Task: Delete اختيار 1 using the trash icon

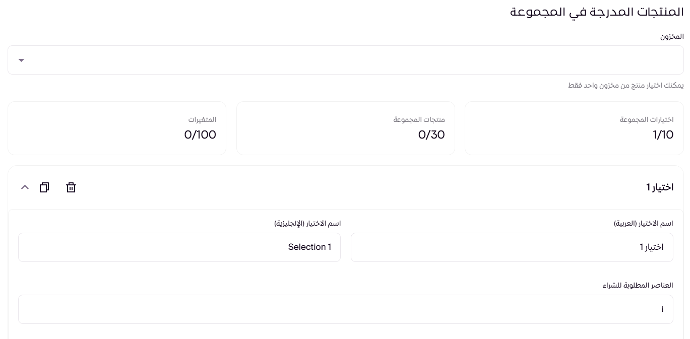Action: (x=71, y=187)
